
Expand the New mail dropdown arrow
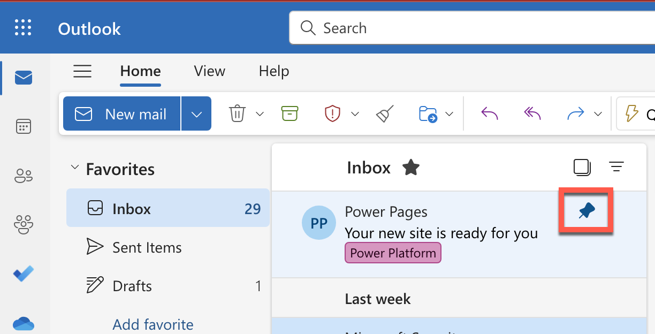pyautogui.click(x=196, y=113)
